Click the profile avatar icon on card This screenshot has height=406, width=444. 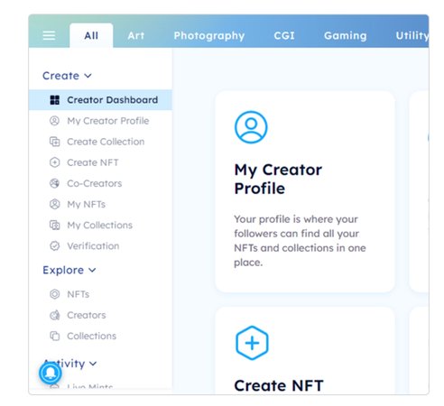(x=251, y=127)
